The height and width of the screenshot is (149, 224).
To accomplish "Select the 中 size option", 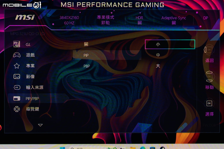I will point(158,55).
